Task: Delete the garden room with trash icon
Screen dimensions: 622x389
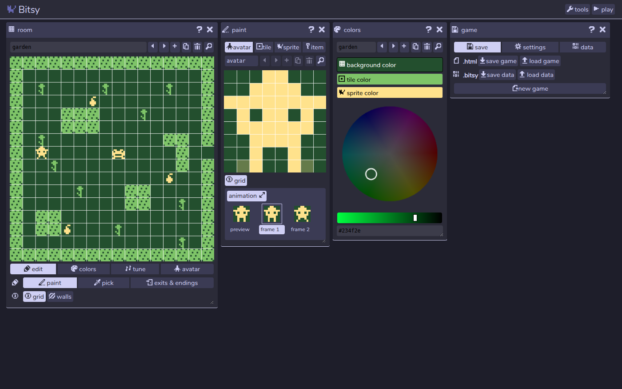Action: pos(197,47)
